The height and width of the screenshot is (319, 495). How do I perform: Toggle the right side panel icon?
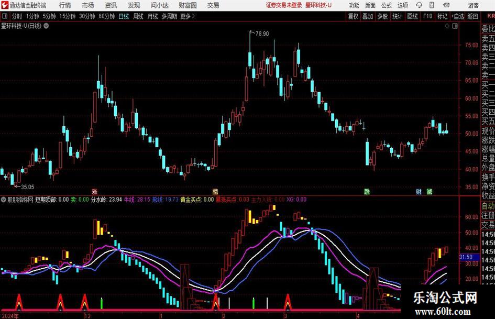pos(455,26)
